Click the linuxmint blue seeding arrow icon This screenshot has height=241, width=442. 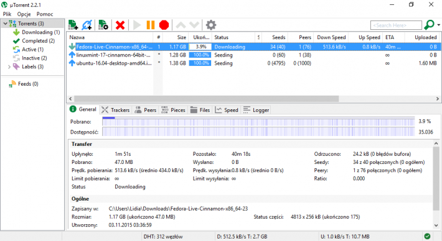72,55
